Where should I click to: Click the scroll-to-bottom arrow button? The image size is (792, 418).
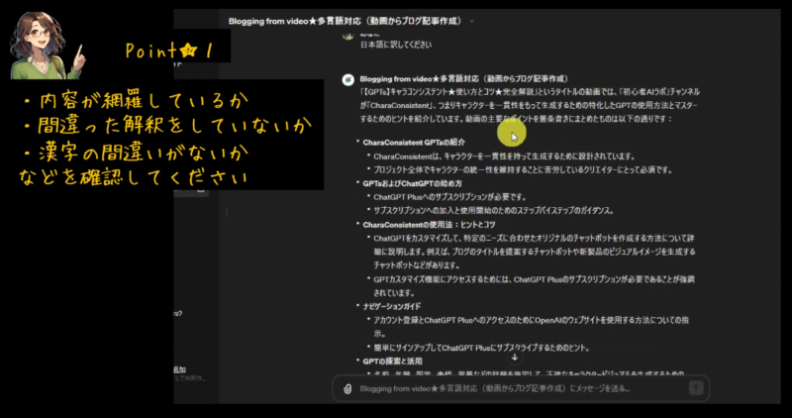(x=514, y=358)
